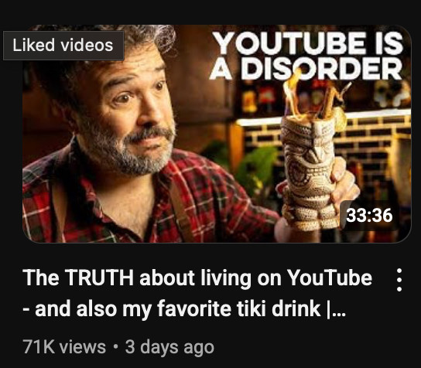The image size is (421, 368).
Task: Click the brick wall background in thumbnail
Action: coord(376,139)
